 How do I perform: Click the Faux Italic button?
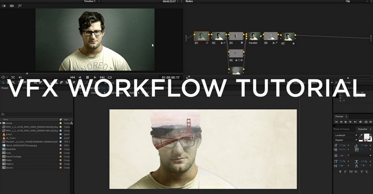coord(345,172)
